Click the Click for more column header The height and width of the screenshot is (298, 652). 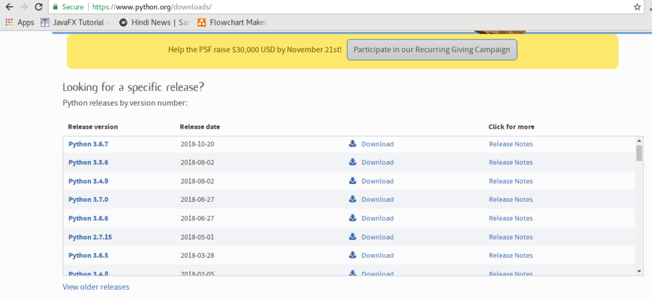[511, 127]
